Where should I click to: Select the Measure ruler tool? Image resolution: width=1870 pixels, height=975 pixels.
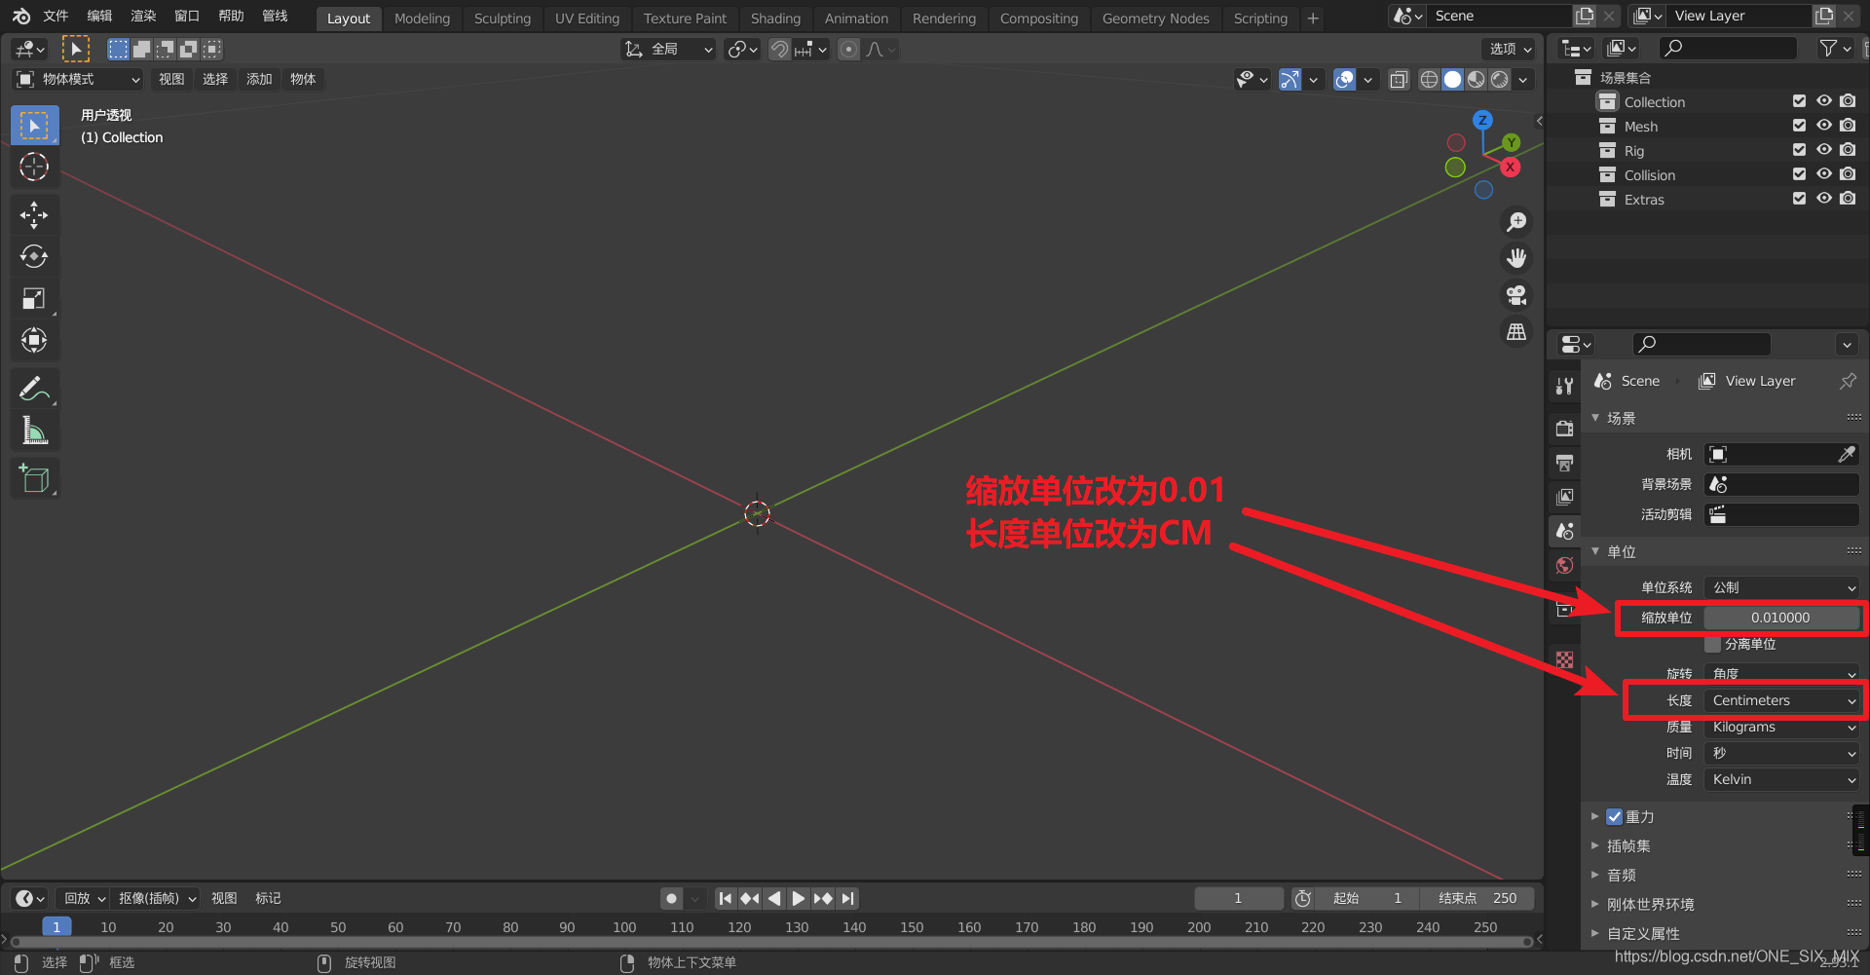click(x=34, y=431)
